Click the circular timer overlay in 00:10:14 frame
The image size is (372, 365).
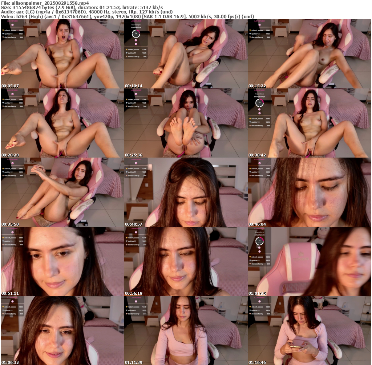coord(136,34)
